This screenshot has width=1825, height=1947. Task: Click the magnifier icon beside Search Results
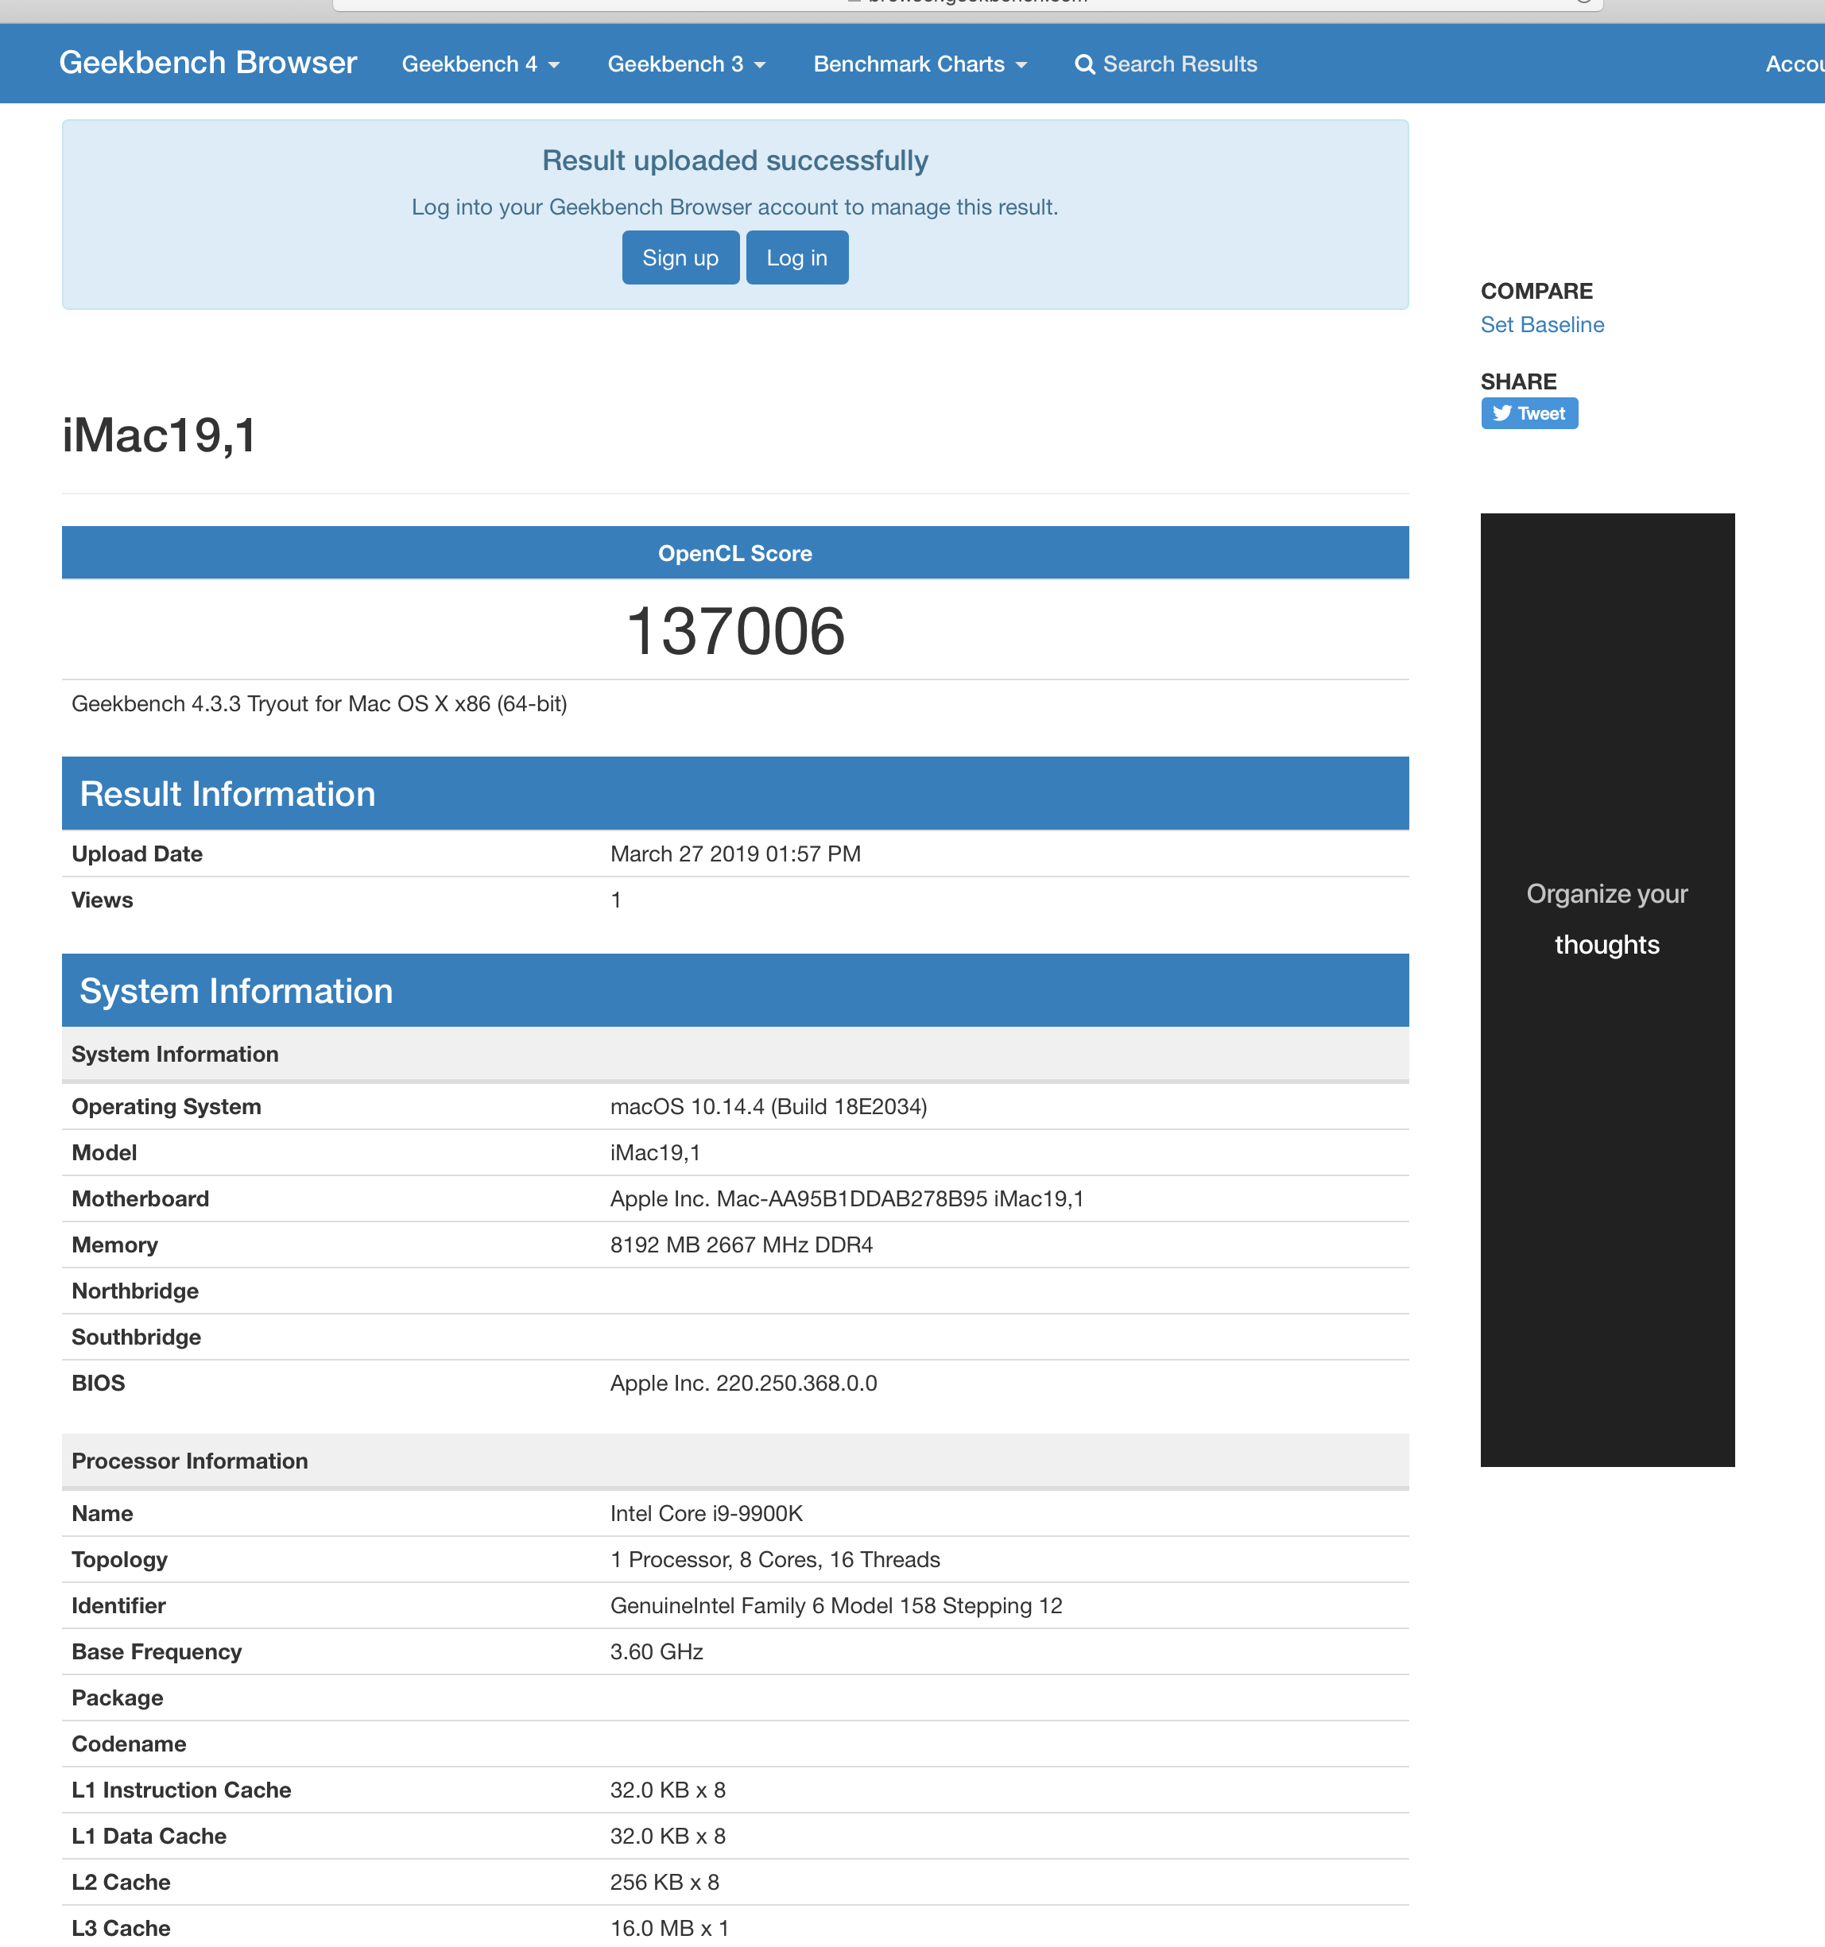(x=1084, y=64)
